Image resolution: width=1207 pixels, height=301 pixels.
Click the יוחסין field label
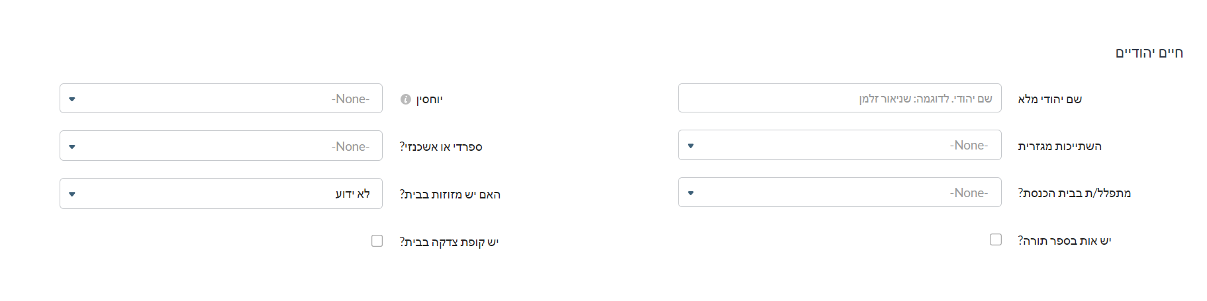pos(429,100)
